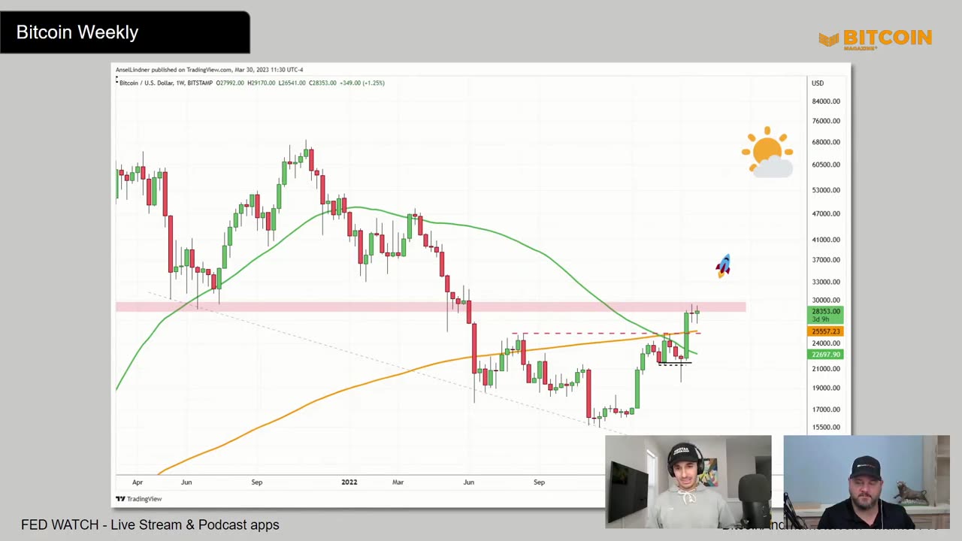Click the green 22697.90 moving average tag
Image resolution: width=962 pixels, height=541 pixels.
click(826, 355)
